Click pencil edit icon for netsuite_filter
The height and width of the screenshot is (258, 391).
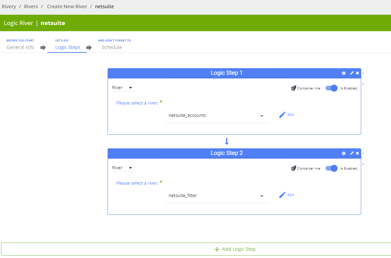[282, 195]
